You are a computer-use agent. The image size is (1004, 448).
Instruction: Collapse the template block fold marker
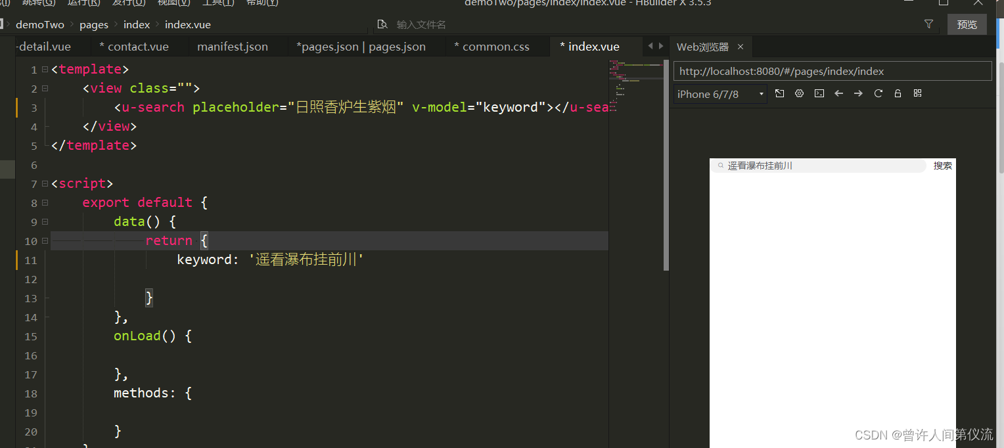pos(43,68)
